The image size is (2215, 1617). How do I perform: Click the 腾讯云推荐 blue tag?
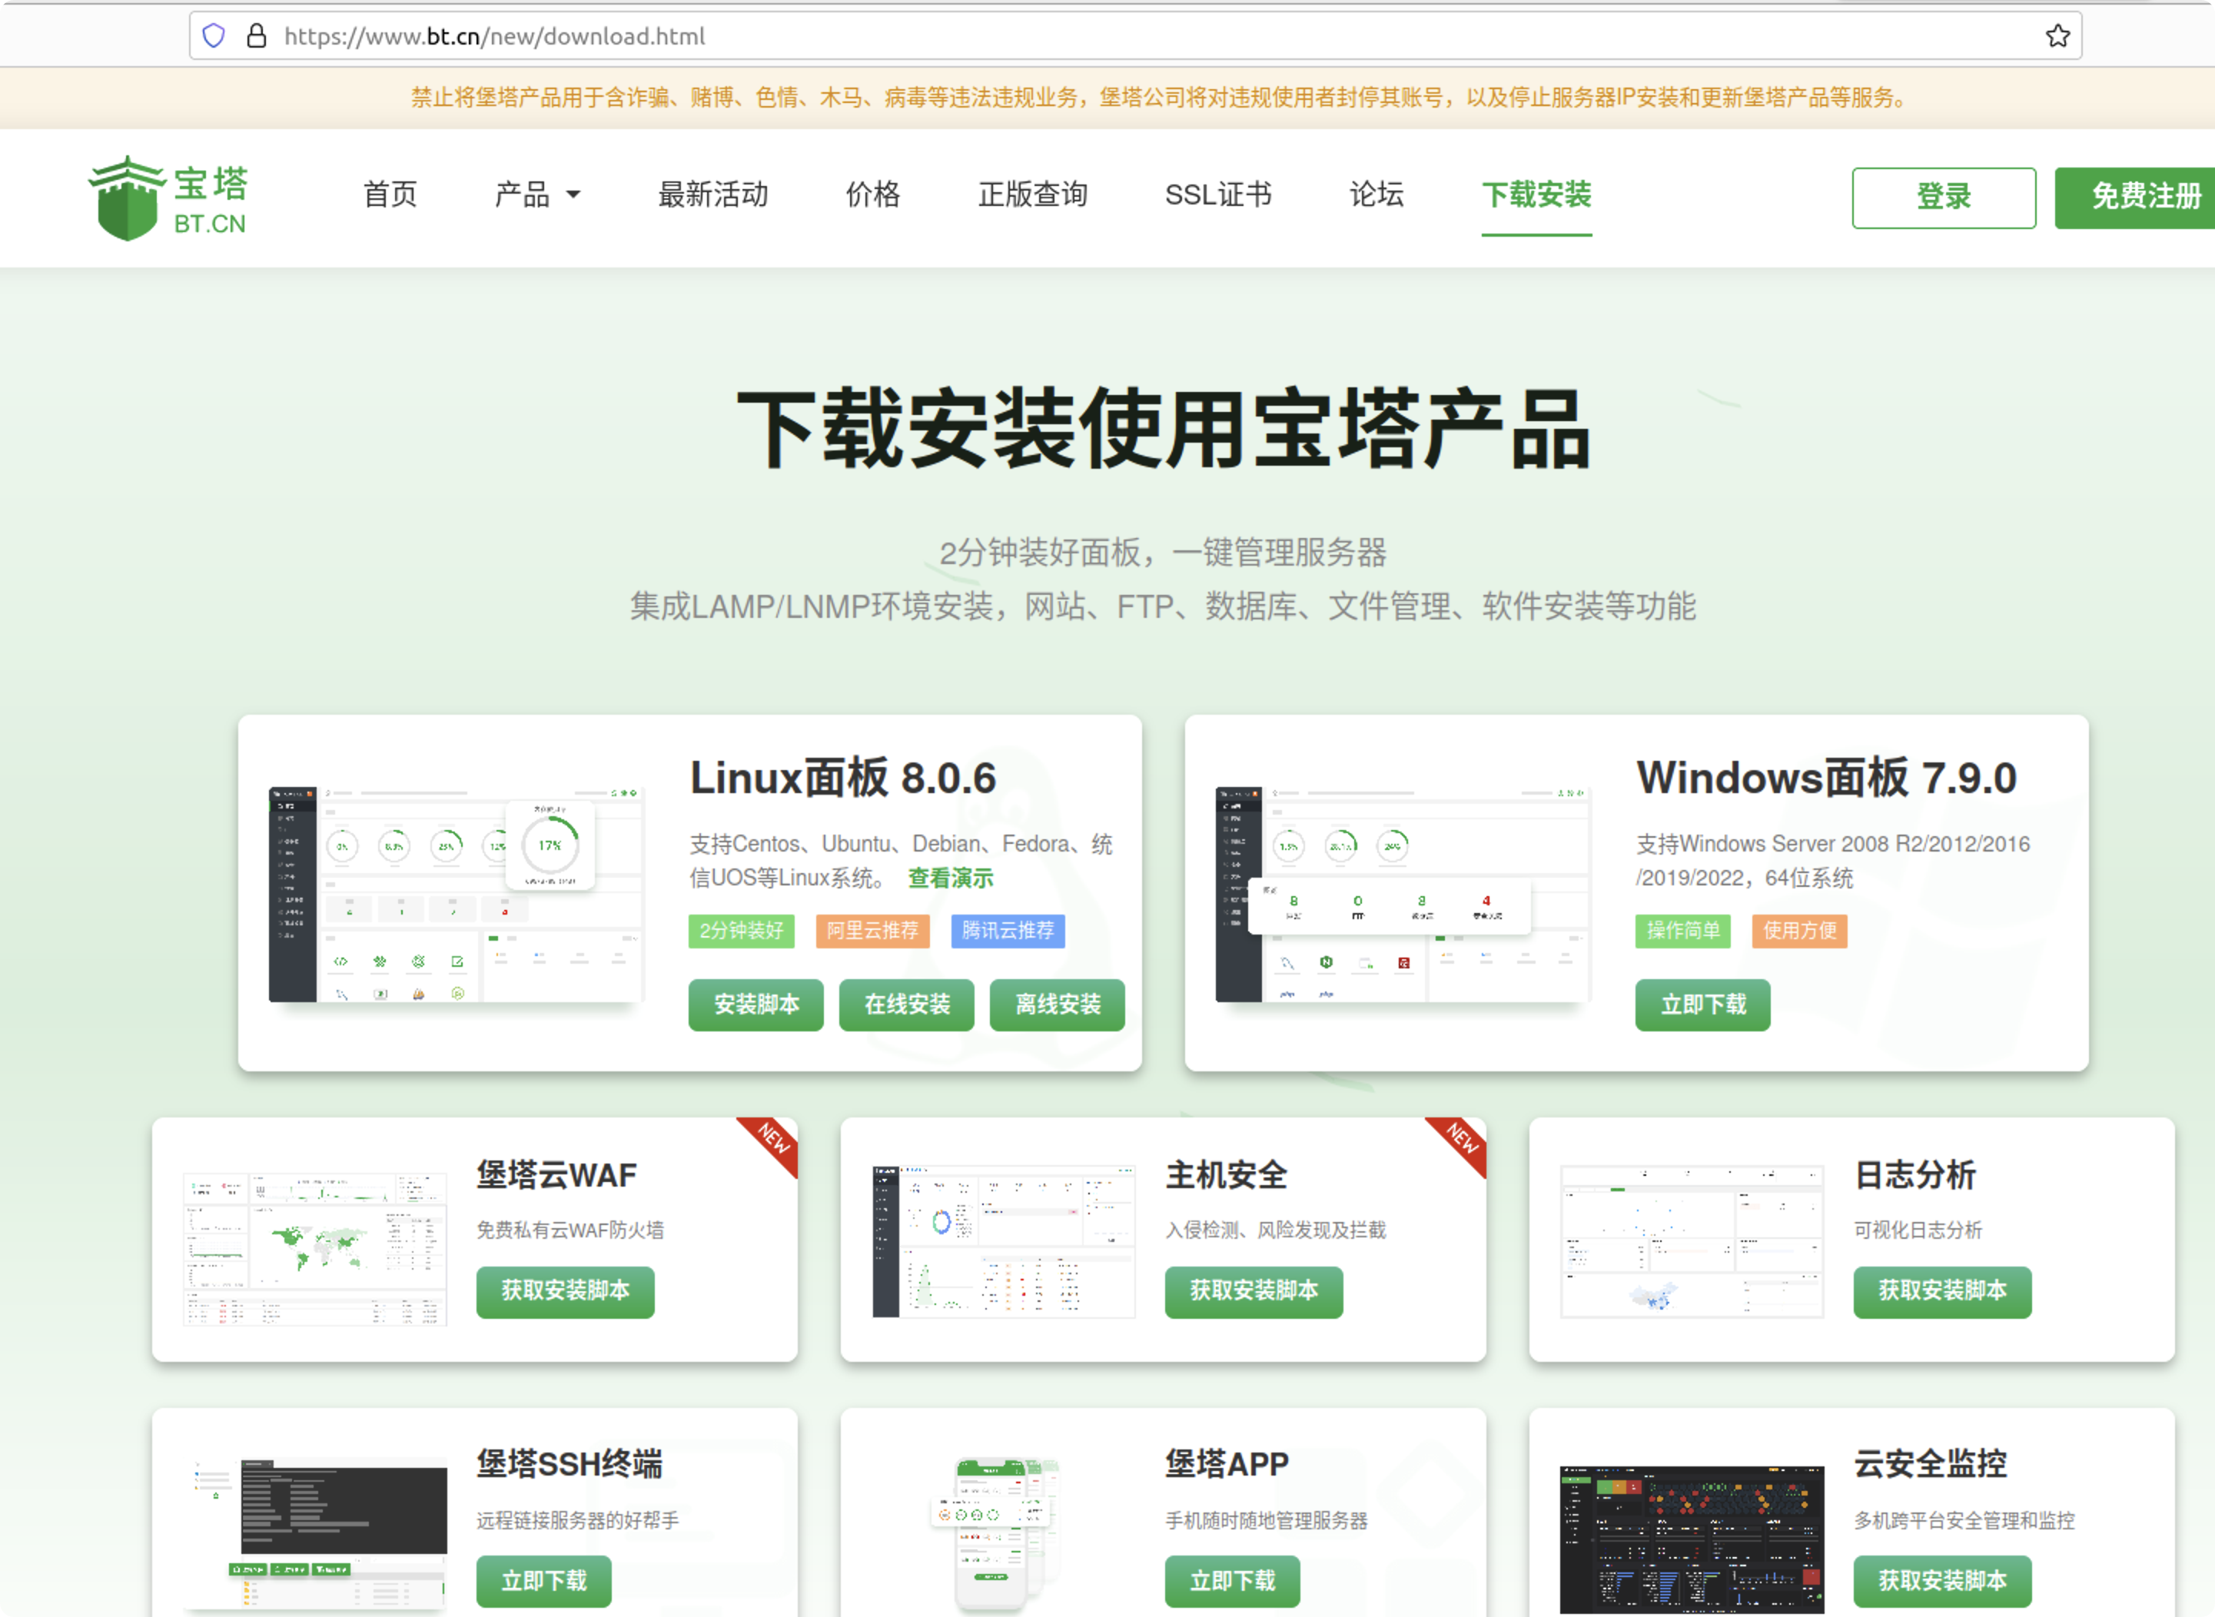point(1007,930)
